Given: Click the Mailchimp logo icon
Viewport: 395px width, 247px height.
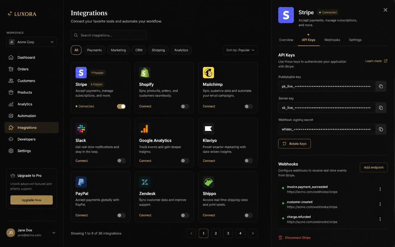Looking at the screenshot, I should 208,73.
